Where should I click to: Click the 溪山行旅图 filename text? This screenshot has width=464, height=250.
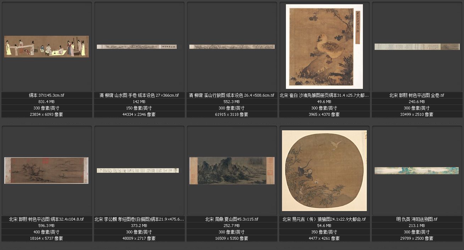(x=232, y=95)
